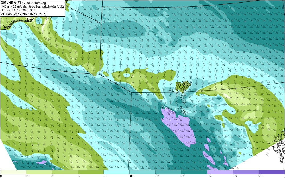This screenshot has width=285, height=178.
Task: Click the 12–14 m/s medium teal legend swatch
Action: pyautogui.click(x=168, y=172)
